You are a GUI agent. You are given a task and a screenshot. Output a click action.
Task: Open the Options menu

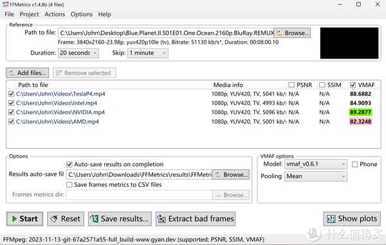tap(82, 15)
